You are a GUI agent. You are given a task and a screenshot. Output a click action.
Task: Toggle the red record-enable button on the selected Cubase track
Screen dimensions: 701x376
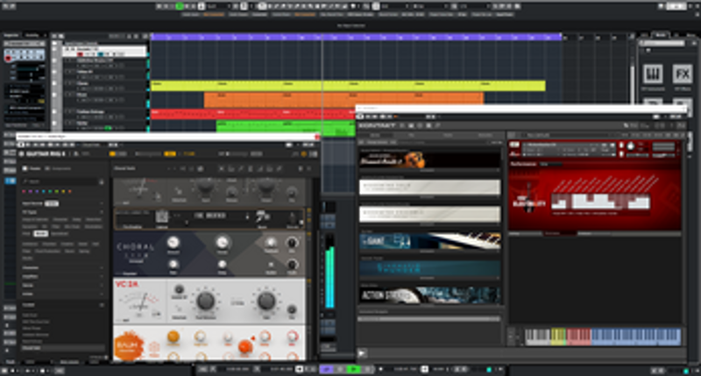80,54
